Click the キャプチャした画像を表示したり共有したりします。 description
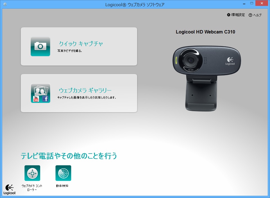Image resolution: width=270 pixels, height=198 pixels. 87,98
